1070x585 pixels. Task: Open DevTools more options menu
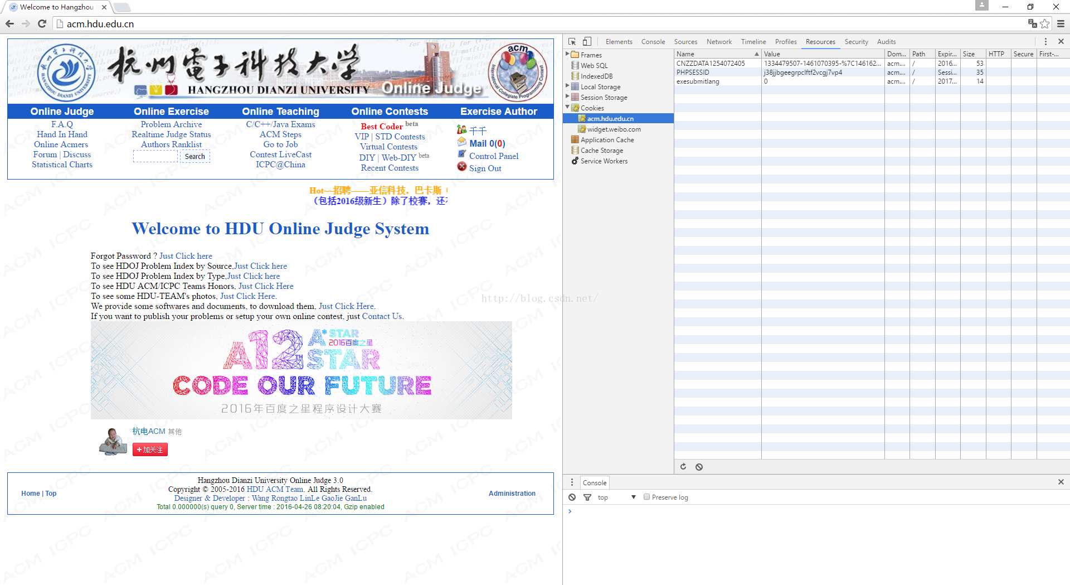1045,42
